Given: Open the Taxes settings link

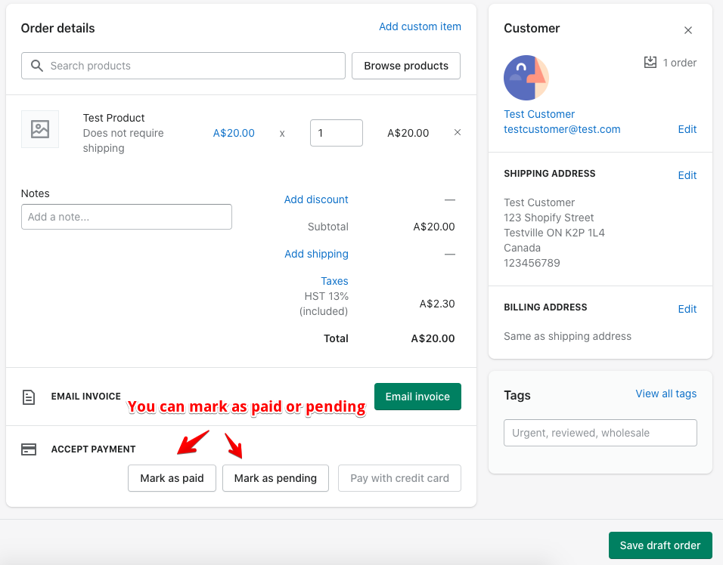Looking at the screenshot, I should (334, 281).
